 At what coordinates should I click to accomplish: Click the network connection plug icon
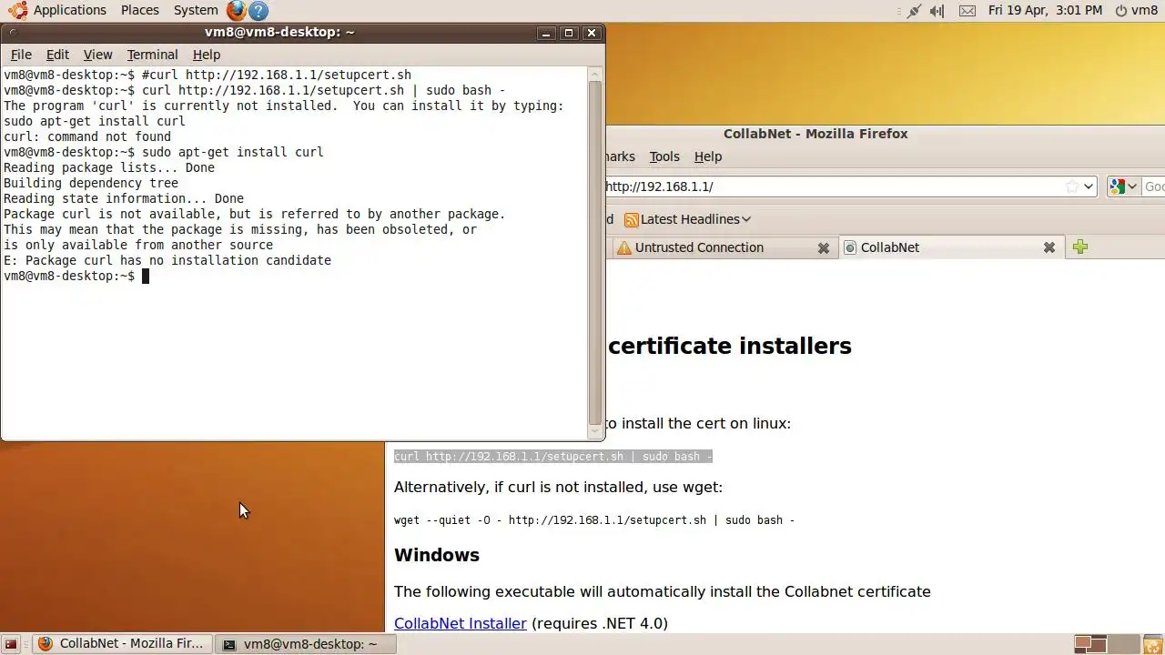(914, 11)
